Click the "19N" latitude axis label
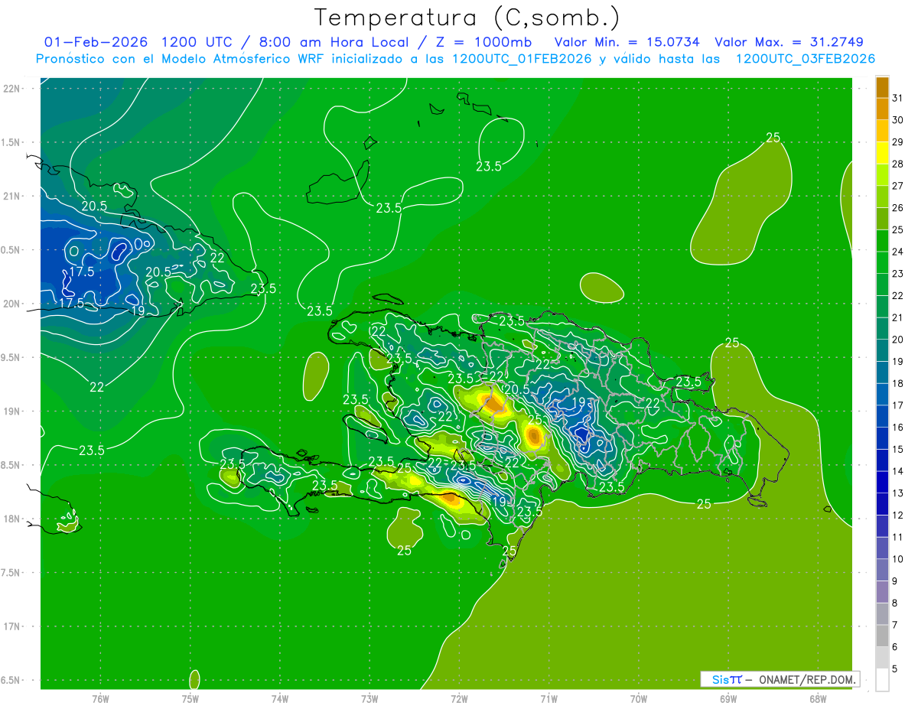 [x=12, y=411]
